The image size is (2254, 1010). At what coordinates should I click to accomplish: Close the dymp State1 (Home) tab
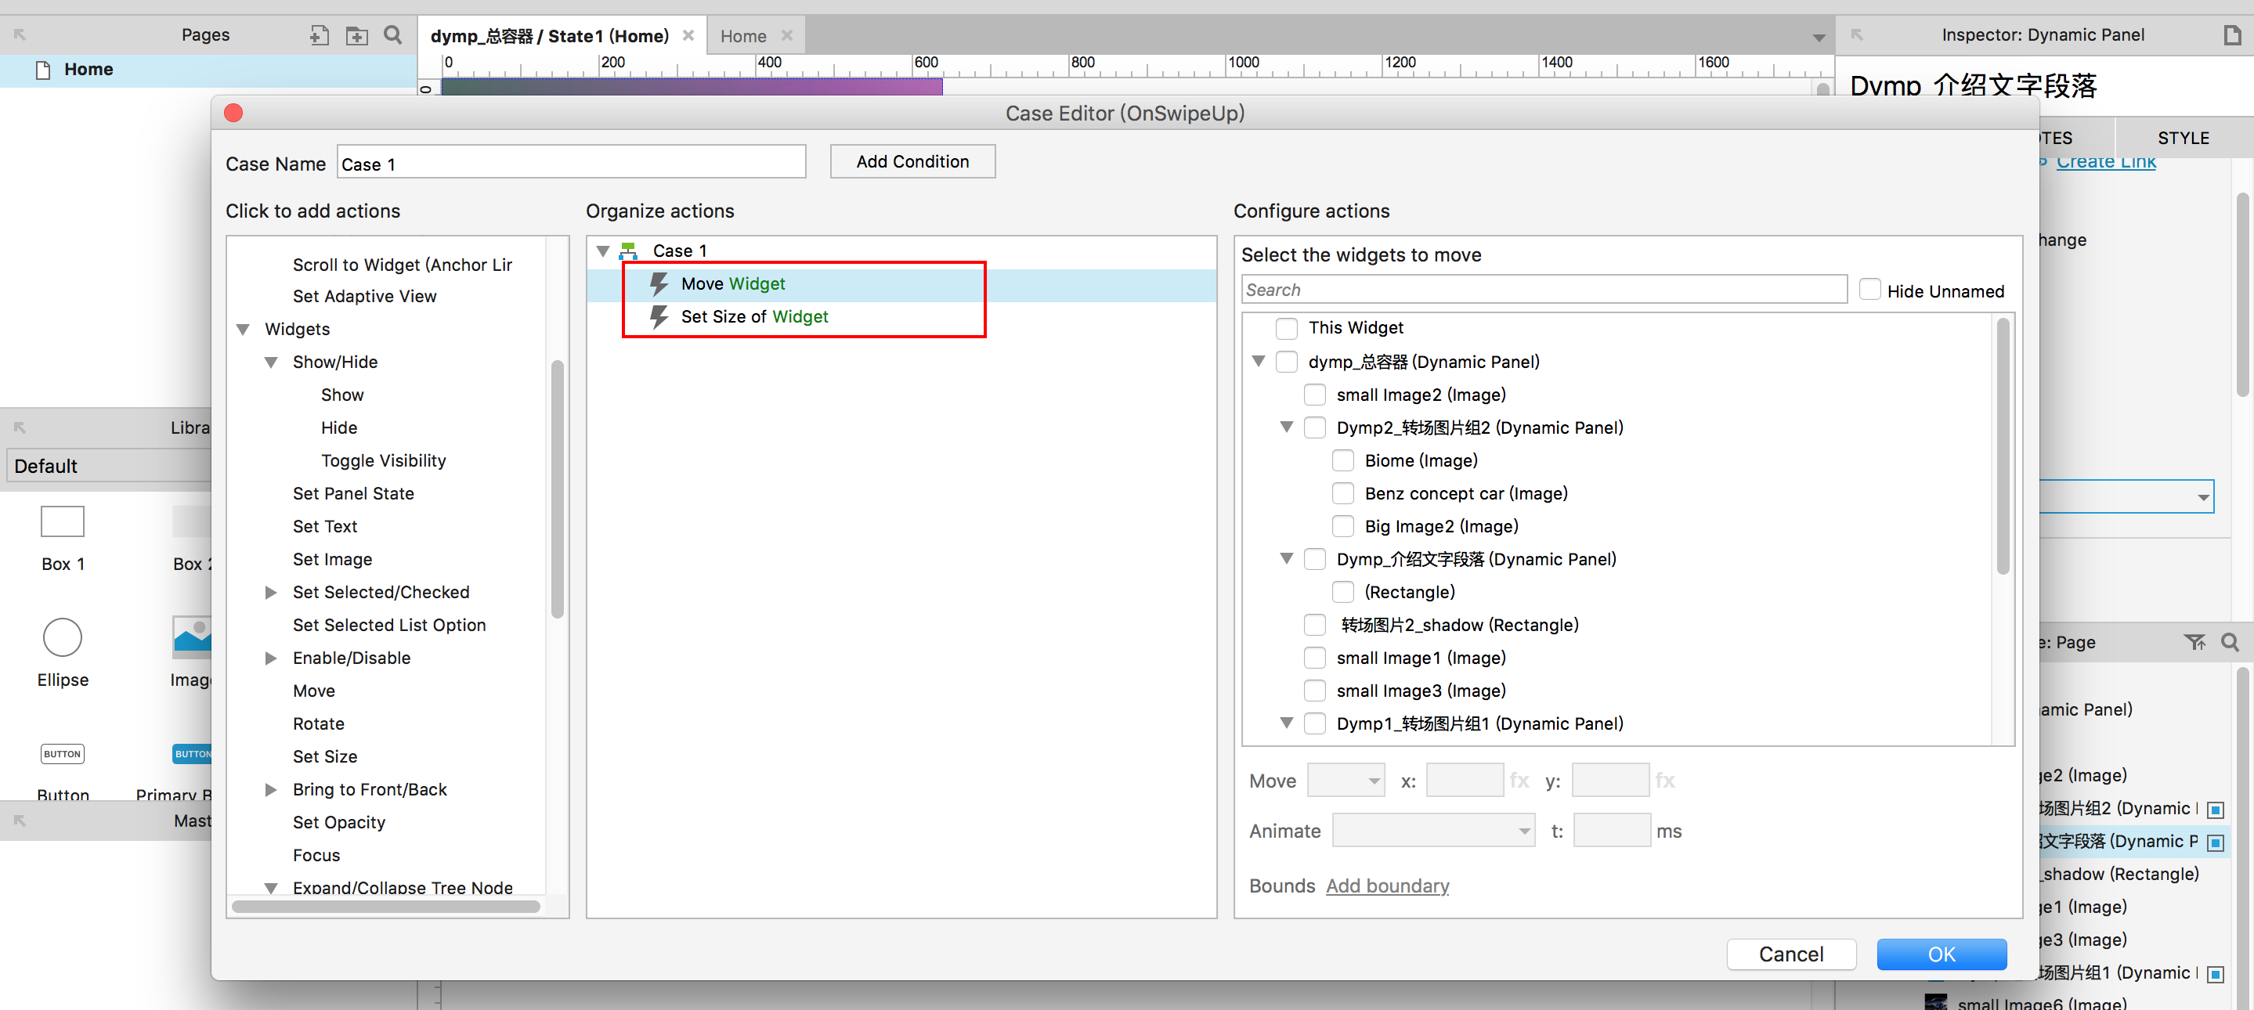click(688, 36)
